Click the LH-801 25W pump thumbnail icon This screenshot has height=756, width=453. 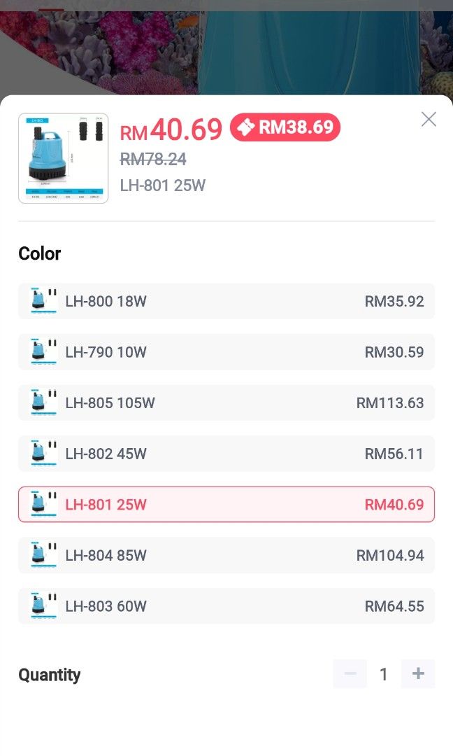tap(41, 504)
